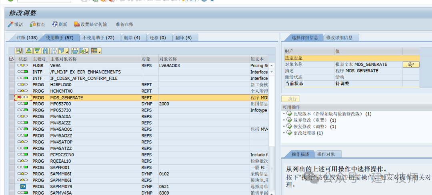
Task: Click the glasses display button for MDS_GENERATE
Action: click(x=411, y=64)
